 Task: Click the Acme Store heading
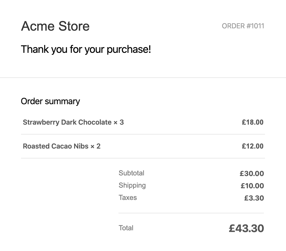tap(55, 26)
